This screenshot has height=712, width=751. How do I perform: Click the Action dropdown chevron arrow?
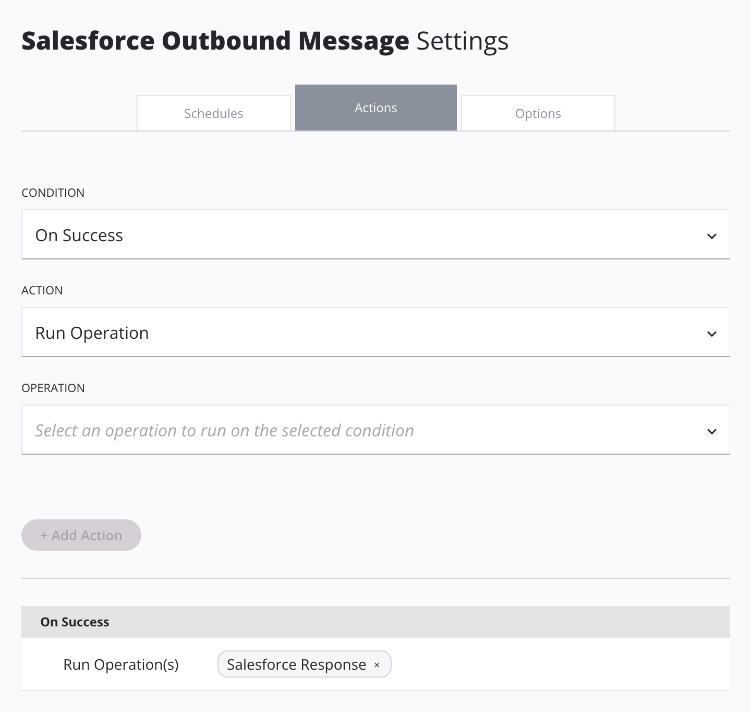[711, 334]
